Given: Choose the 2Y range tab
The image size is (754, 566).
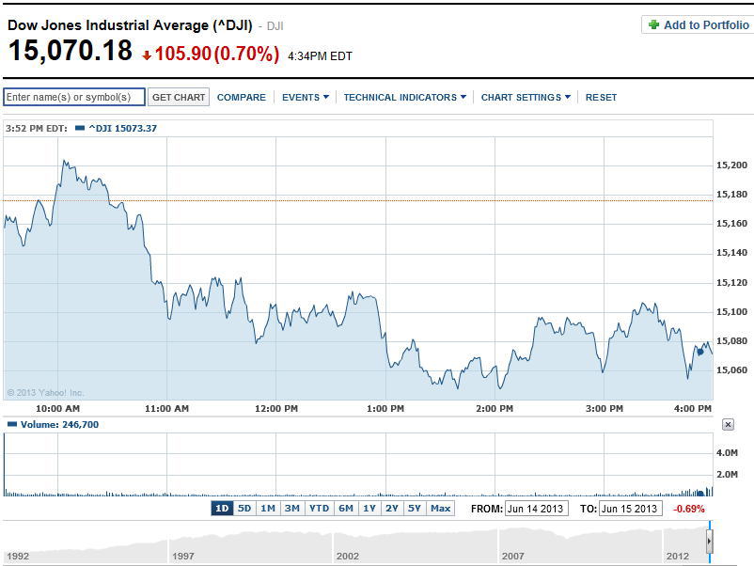Looking at the screenshot, I should click(392, 509).
